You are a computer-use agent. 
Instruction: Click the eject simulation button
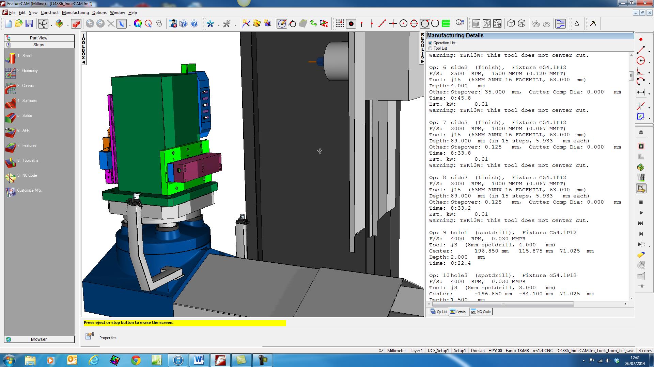(641, 132)
